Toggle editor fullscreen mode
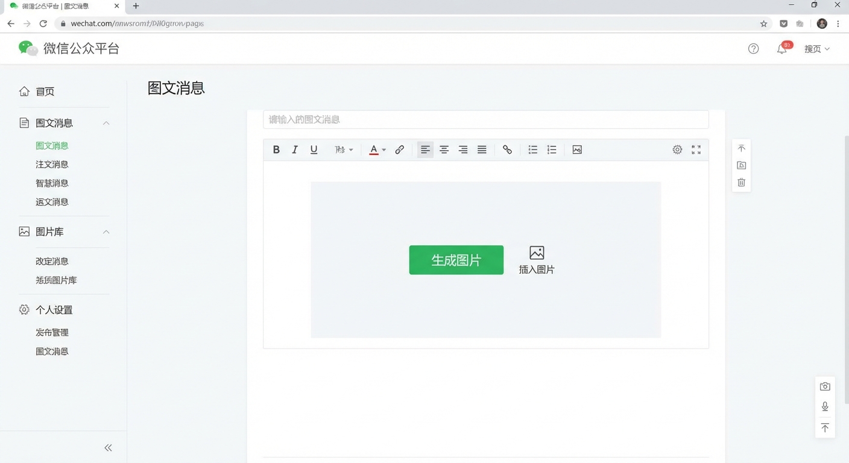The height and width of the screenshot is (463, 849). point(696,150)
